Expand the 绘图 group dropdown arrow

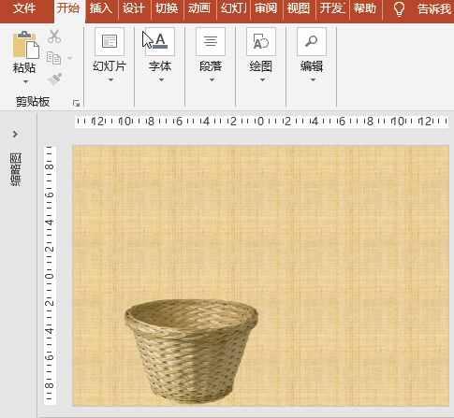(262, 80)
